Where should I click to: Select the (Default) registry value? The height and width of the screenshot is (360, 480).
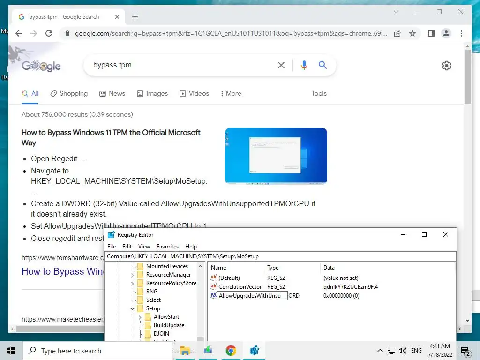(229, 278)
